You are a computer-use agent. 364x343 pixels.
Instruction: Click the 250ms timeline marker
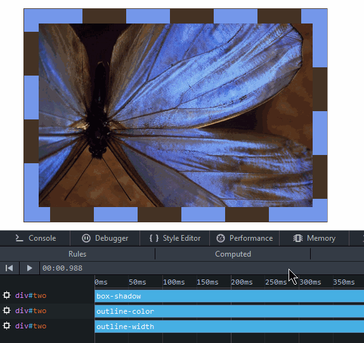point(276,282)
